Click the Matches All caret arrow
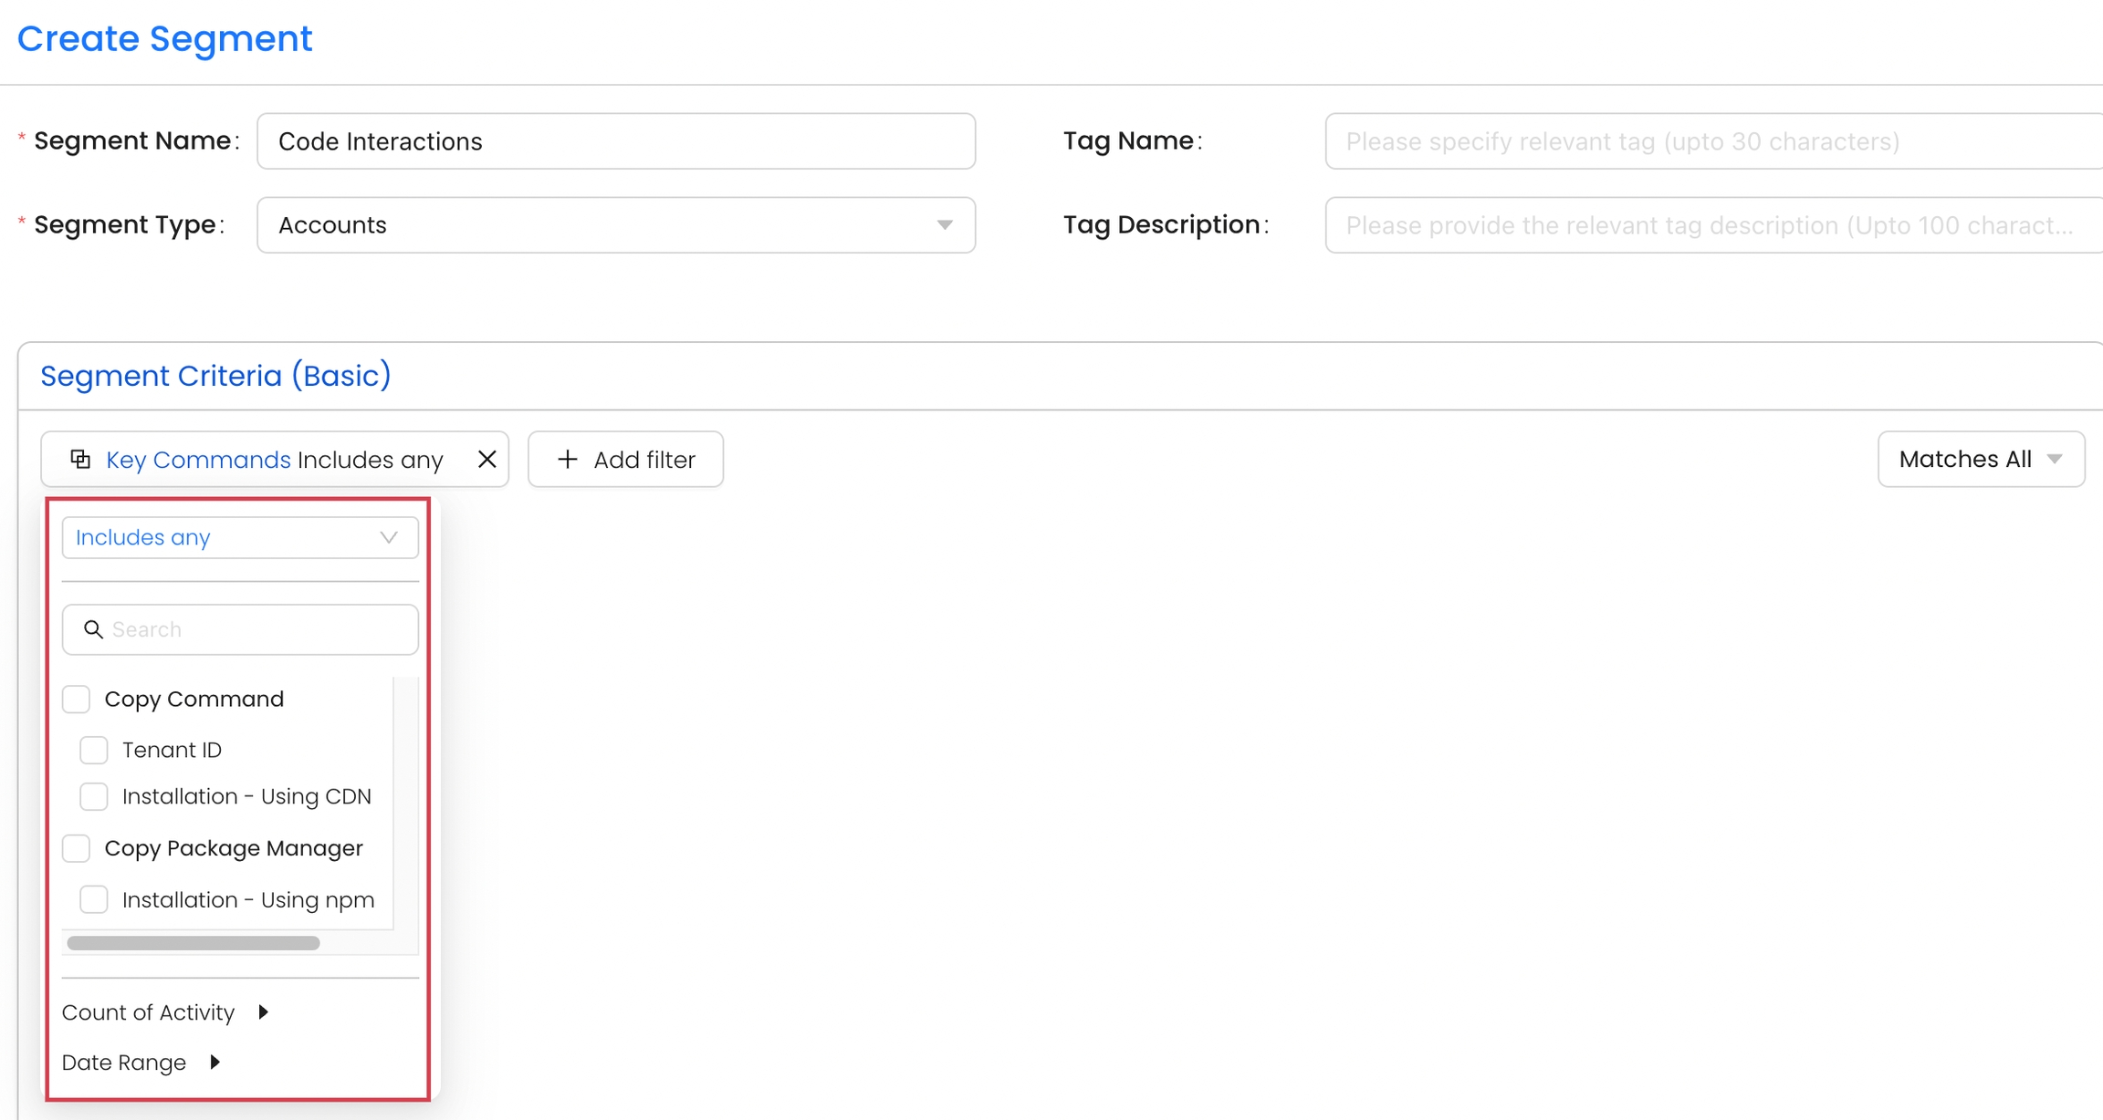Viewport: 2103px width, 1120px height. click(x=2055, y=459)
